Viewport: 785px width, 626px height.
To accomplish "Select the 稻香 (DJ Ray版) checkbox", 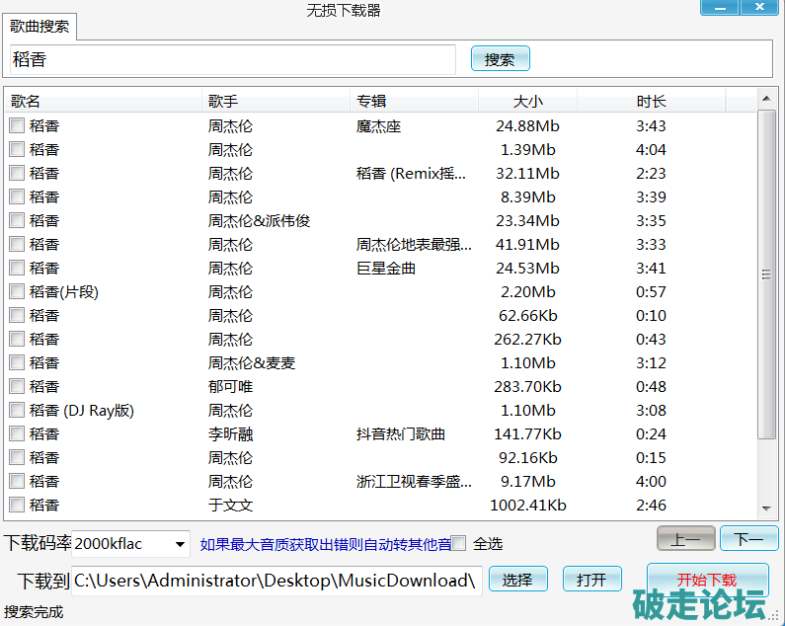I will (x=17, y=411).
